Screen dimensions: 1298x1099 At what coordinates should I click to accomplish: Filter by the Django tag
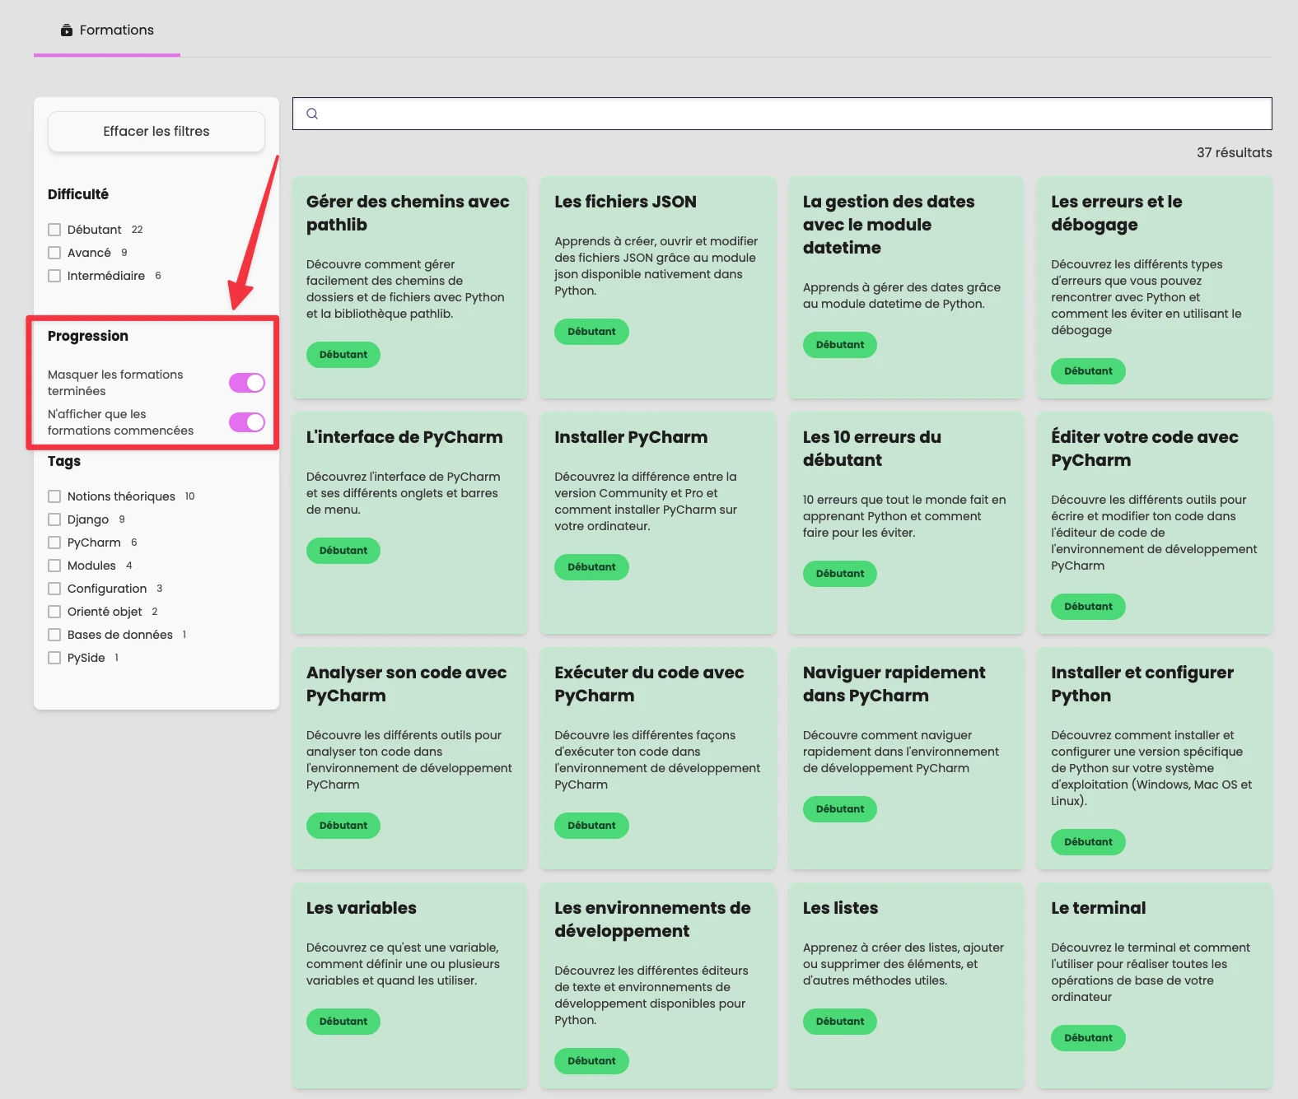54,519
